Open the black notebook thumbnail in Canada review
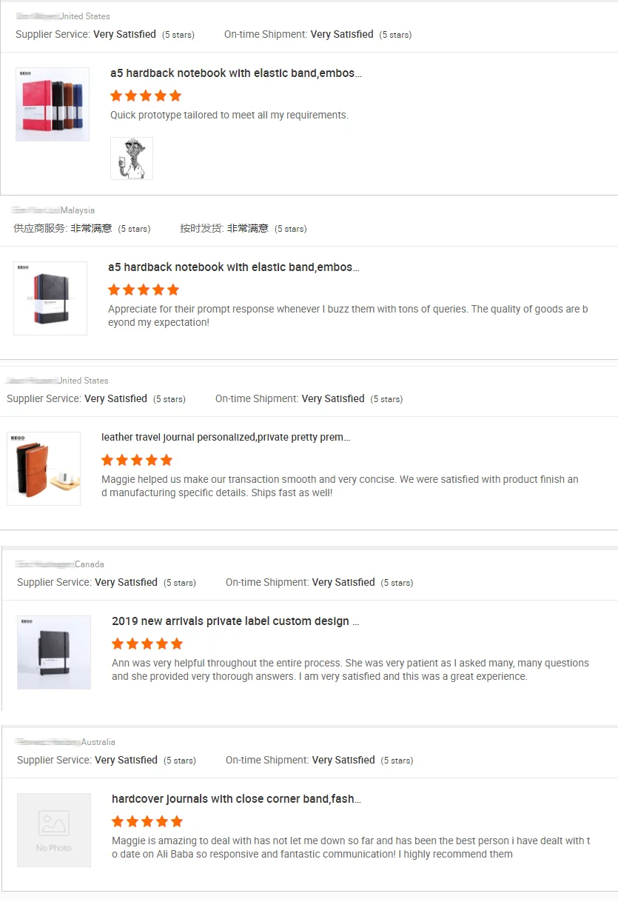The height and width of the screenshot is (902, 618). (x=54, y=652)
